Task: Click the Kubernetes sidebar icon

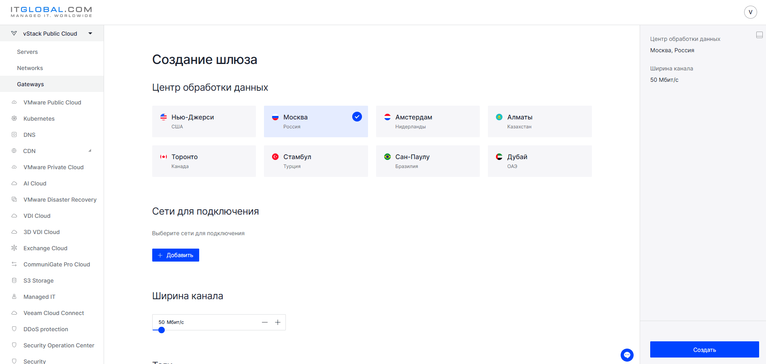Action: pos(14,118)
